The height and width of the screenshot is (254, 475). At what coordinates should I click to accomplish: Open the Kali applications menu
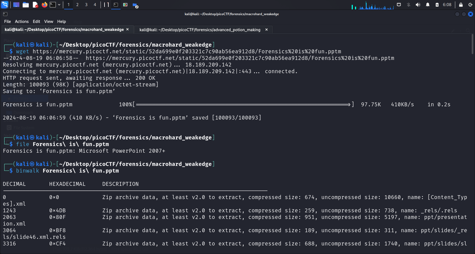[x=5, y=5]
